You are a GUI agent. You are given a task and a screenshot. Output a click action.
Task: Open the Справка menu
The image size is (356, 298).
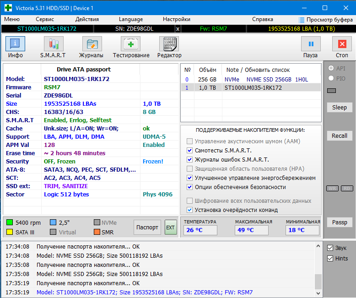(x=263, y=19)
